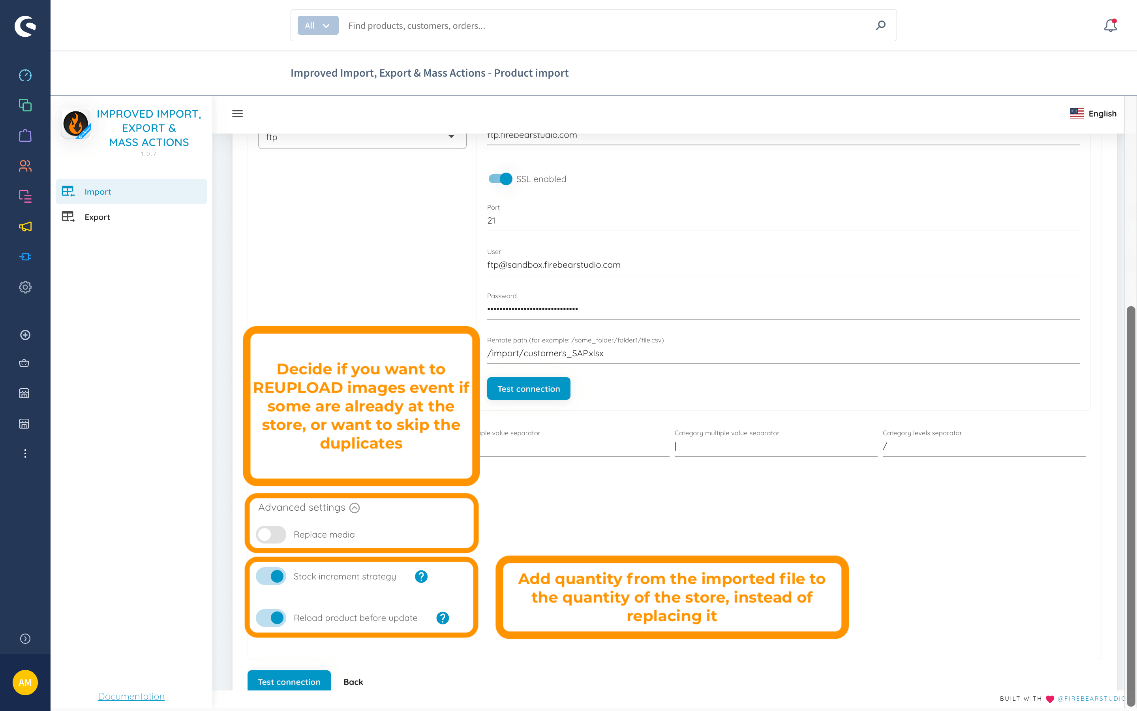Toggle the Replace media switch
This screenshot has height=711, width=1137.
pyautogui.click(x=270, y=534)
